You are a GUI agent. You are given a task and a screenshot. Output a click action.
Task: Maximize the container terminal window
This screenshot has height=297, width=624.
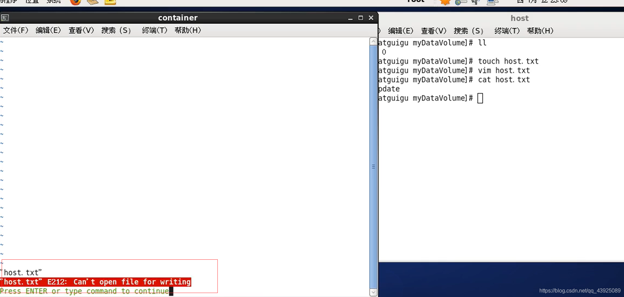(x=361, y=18)
